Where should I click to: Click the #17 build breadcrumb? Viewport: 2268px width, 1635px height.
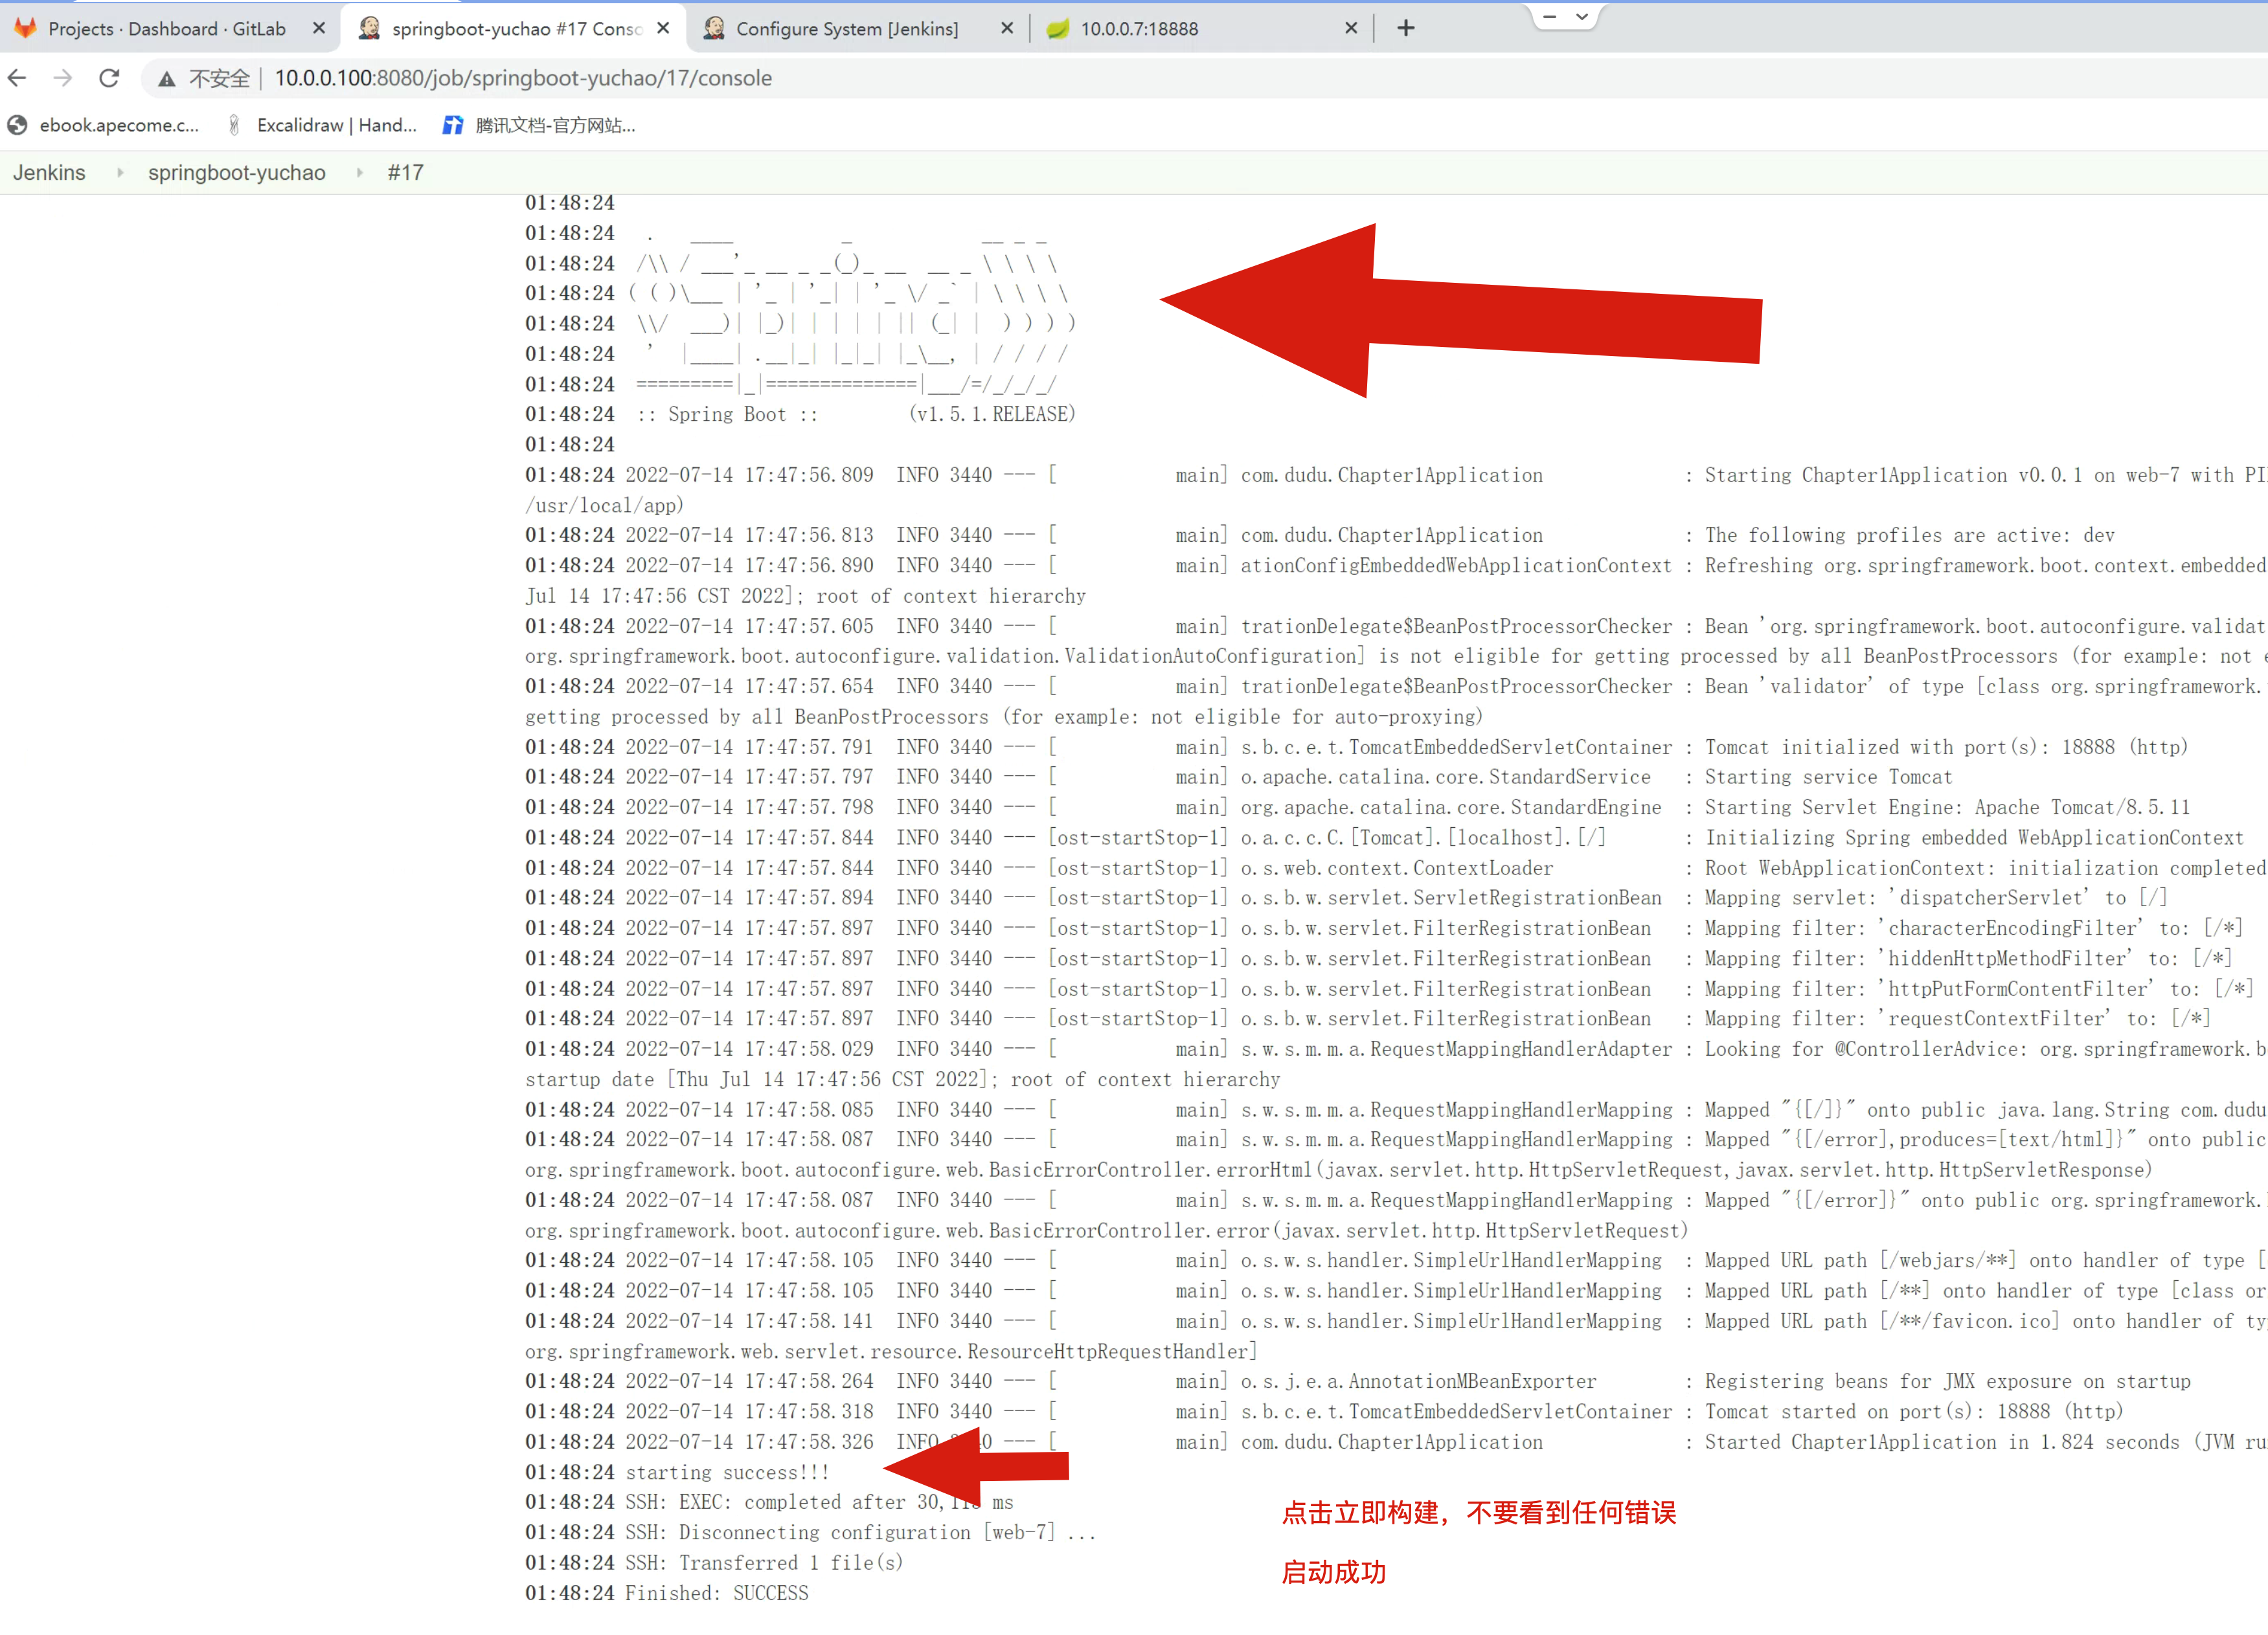pos(405,173)
